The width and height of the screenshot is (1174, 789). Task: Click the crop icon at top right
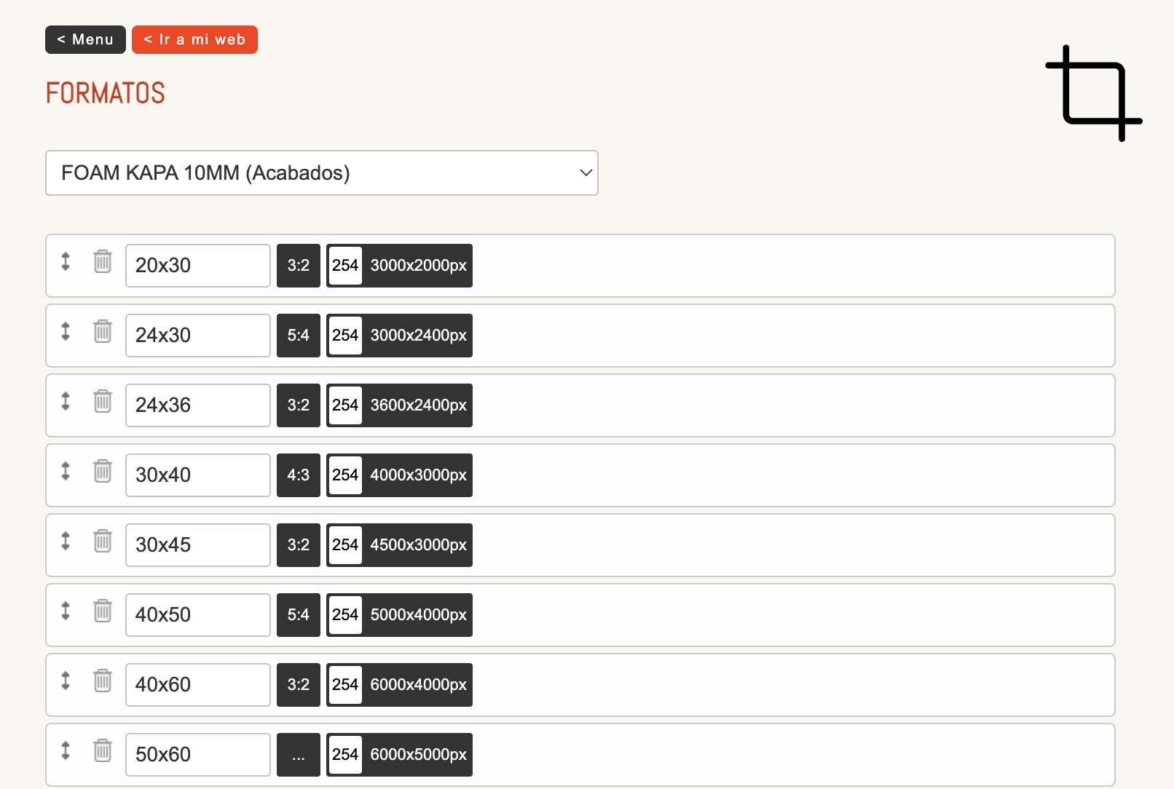coord(1093,94)
